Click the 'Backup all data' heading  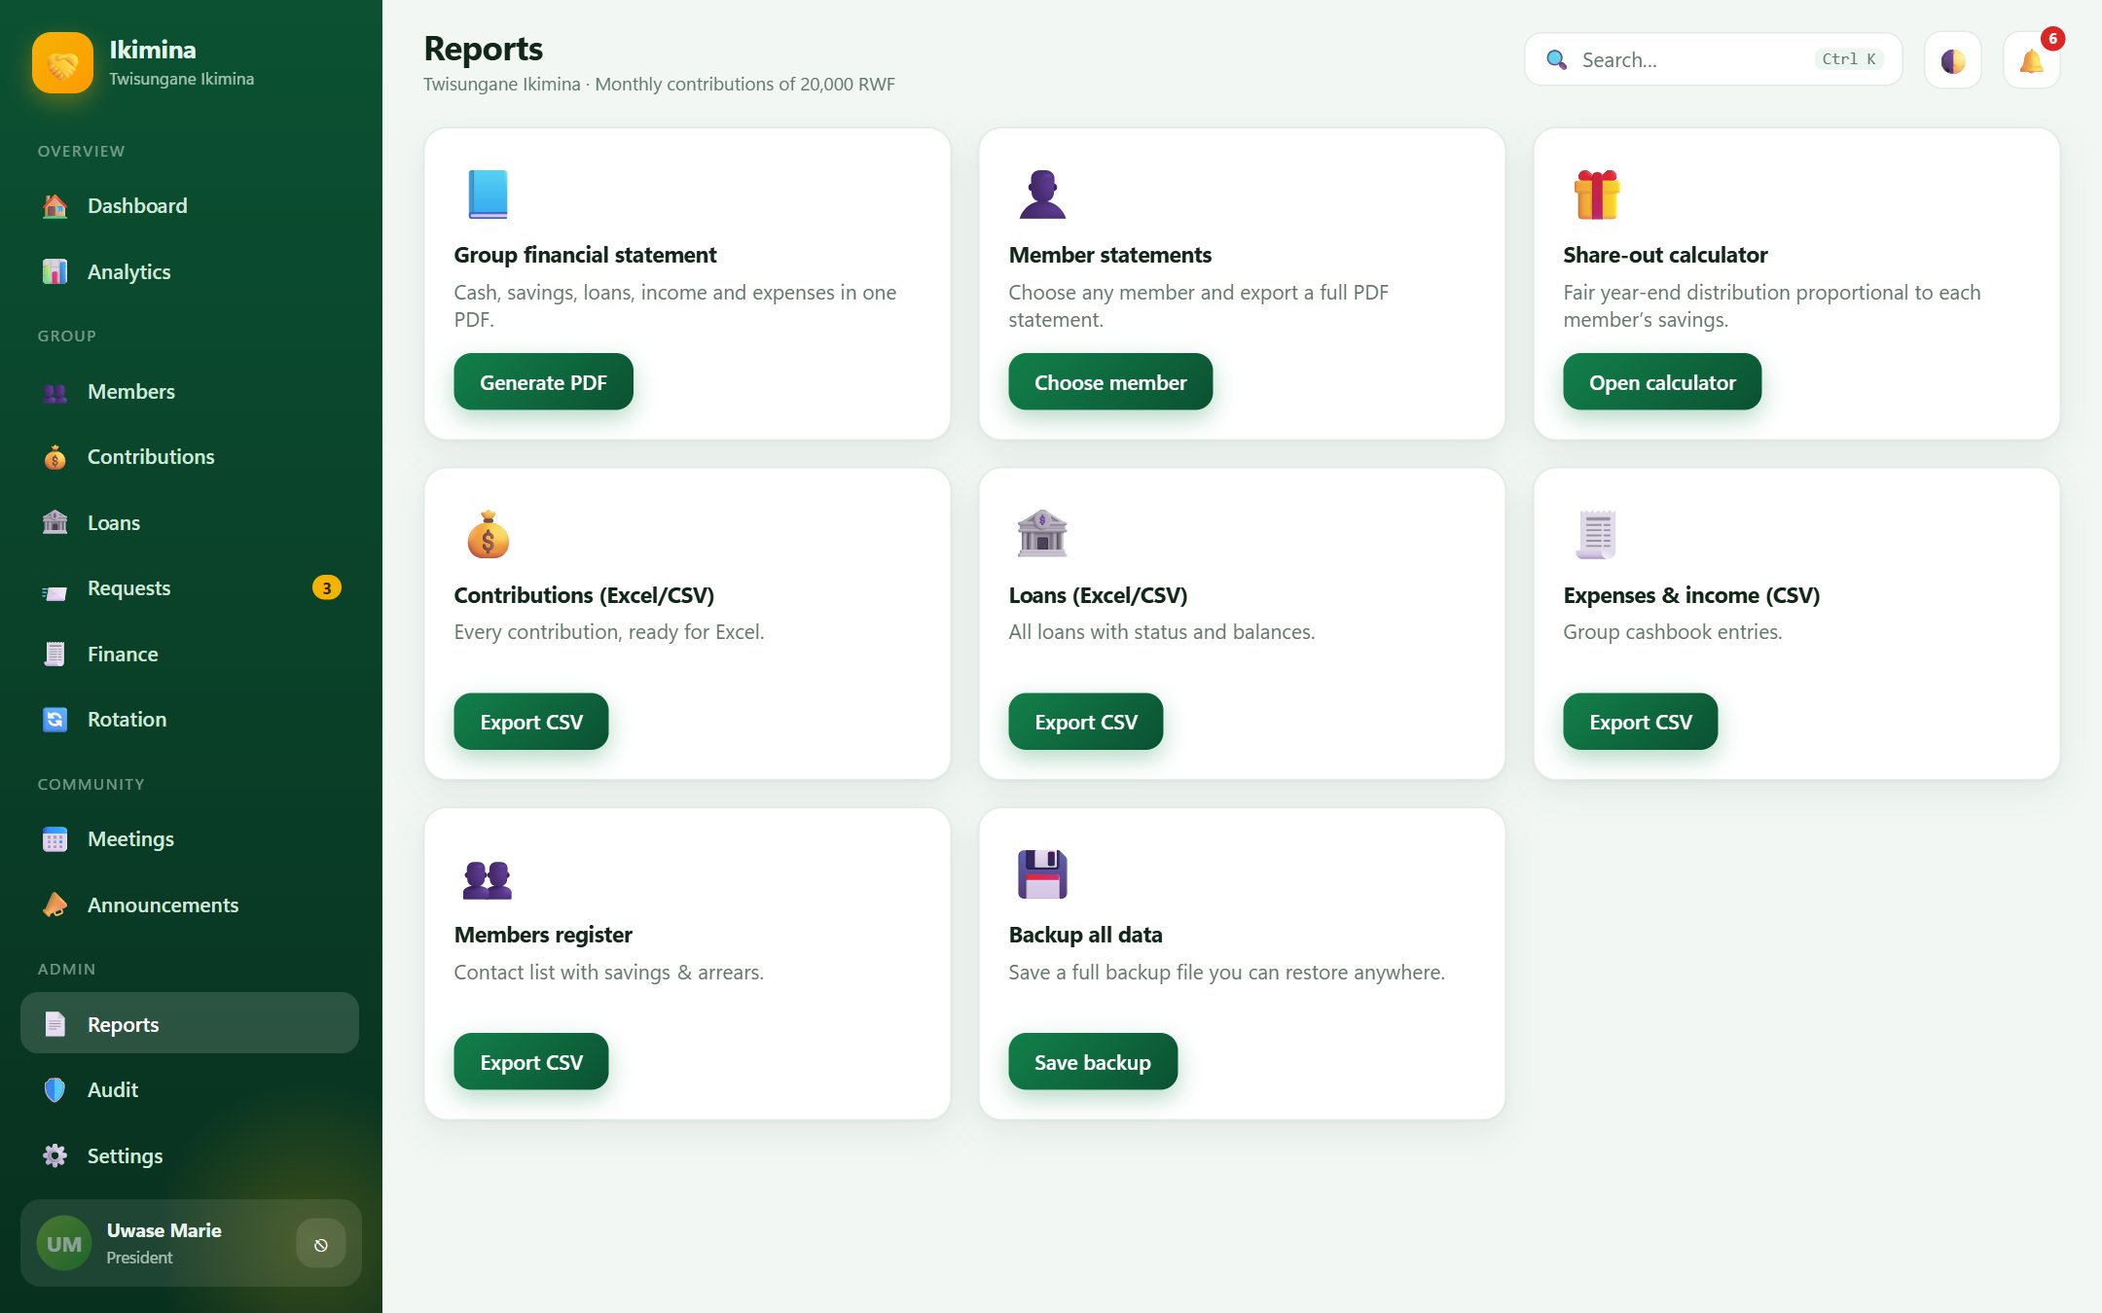pyautogui.click(x=1085, y=935)
